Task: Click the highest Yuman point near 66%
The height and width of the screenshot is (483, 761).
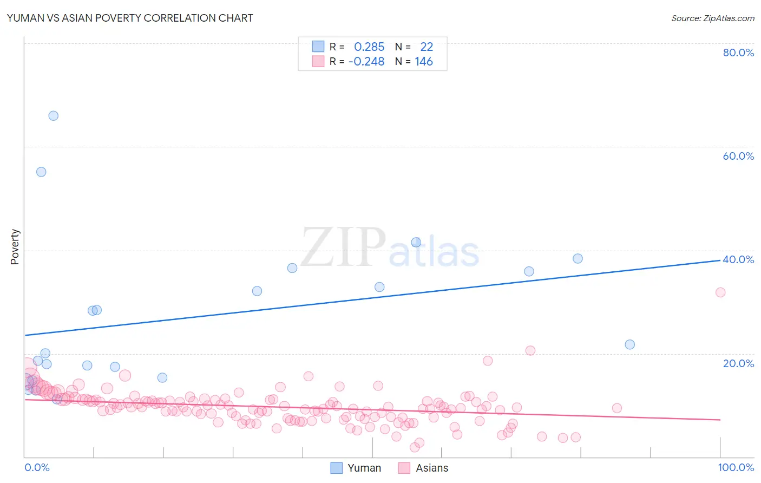Action: (x=53, y=115)
